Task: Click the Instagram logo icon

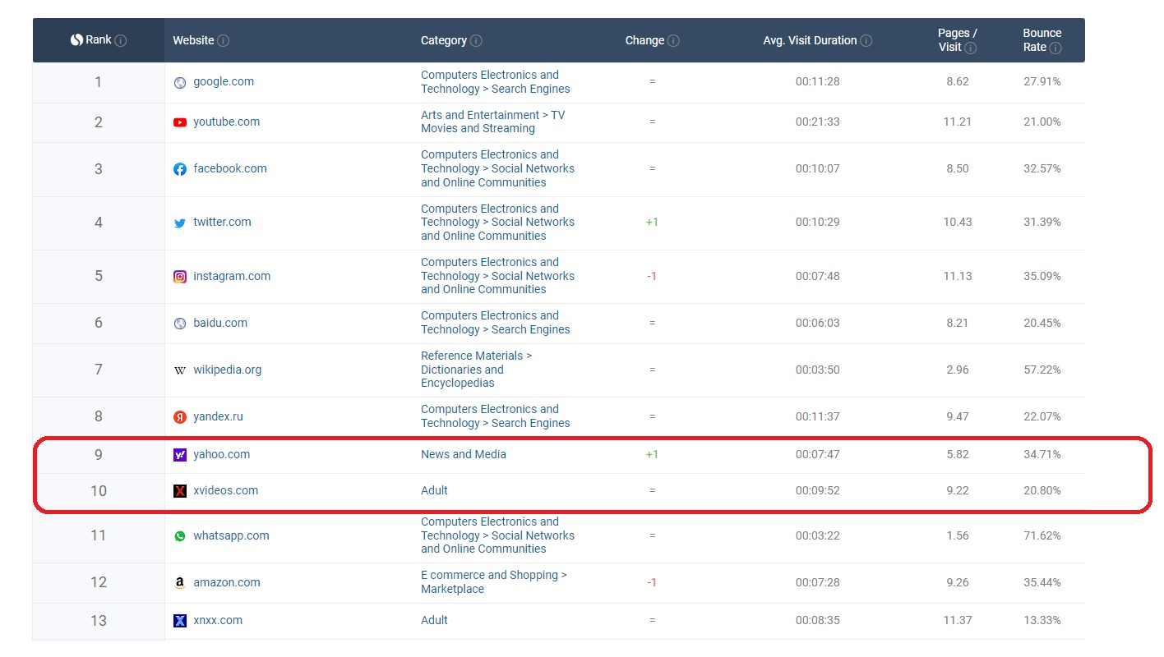Action: [x=180, y=277]
